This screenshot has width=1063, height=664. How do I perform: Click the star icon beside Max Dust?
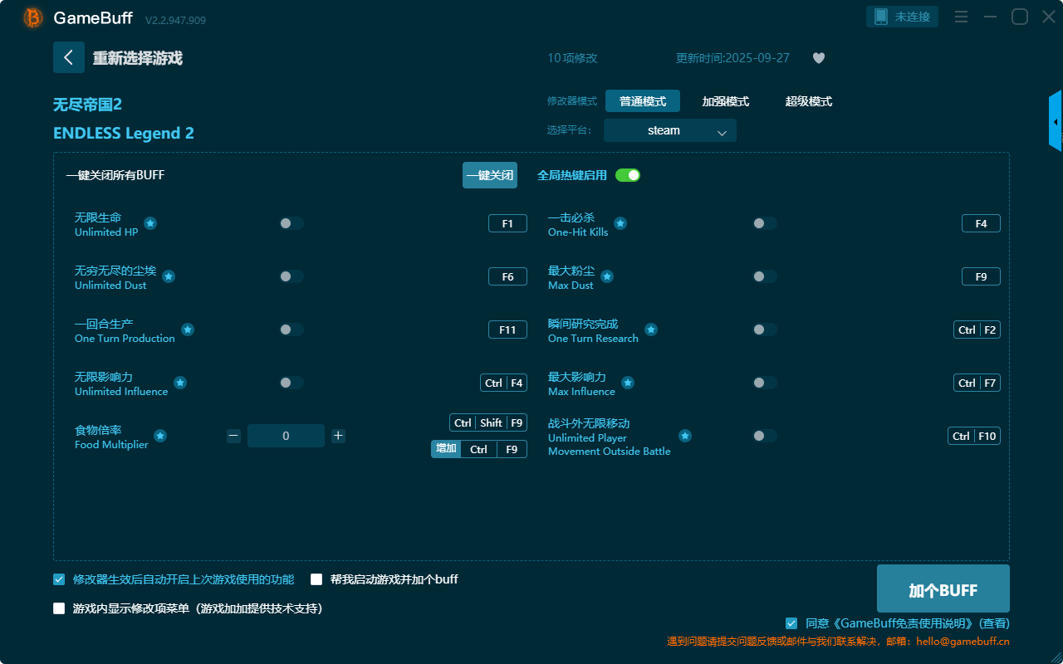point(607,276)
